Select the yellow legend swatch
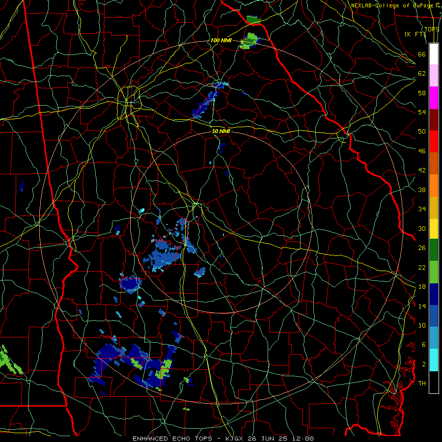This screenshot has width=442, height=442. coord(434,229)
